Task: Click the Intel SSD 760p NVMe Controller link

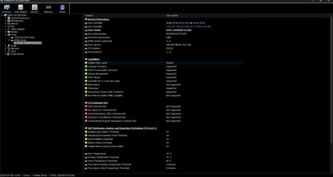Action: click(189, 26)
